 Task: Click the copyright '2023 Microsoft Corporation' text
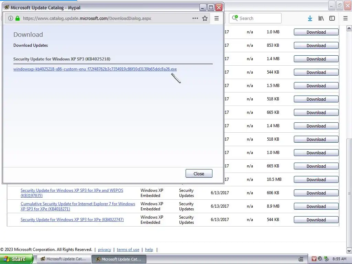[30, 250]
